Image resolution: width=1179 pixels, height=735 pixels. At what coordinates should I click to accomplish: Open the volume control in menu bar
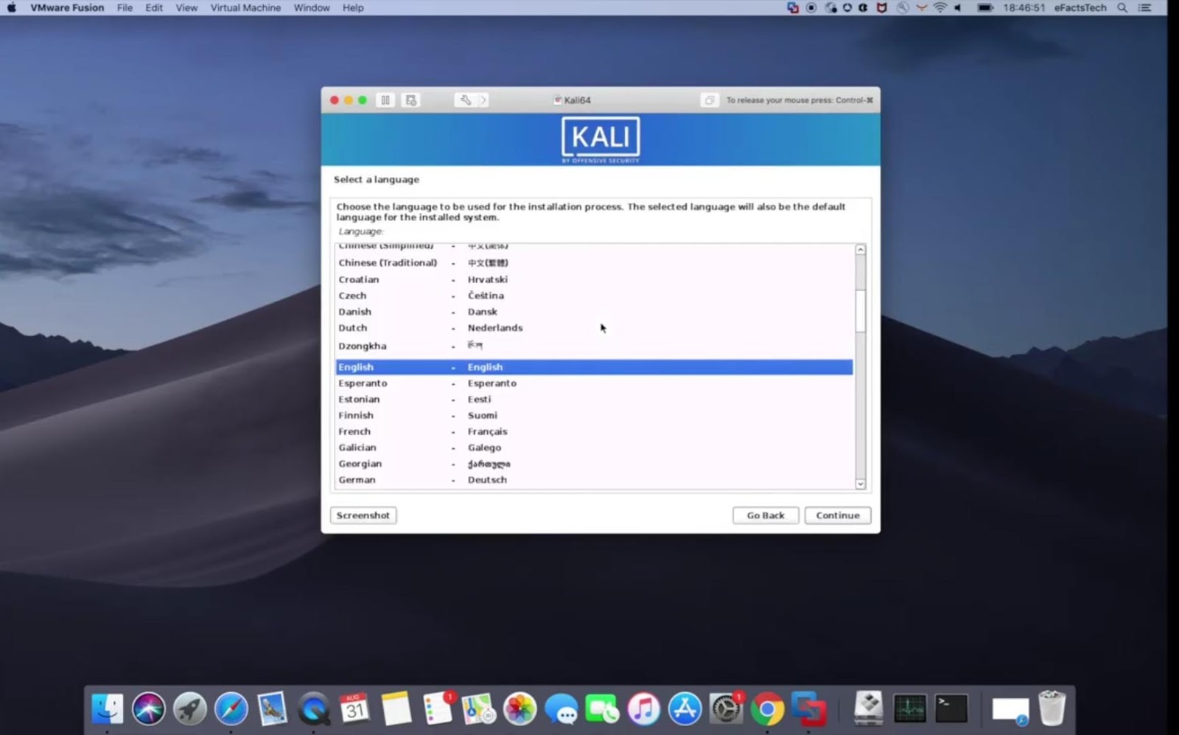959,8
